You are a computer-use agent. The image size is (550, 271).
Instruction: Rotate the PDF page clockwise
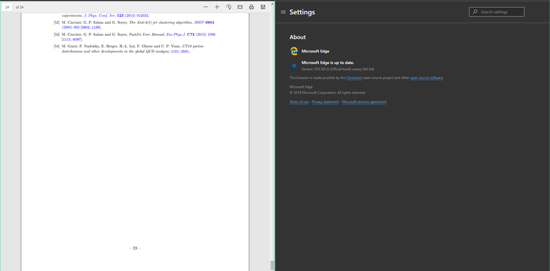pyautogui.click(x=228, y=7)
